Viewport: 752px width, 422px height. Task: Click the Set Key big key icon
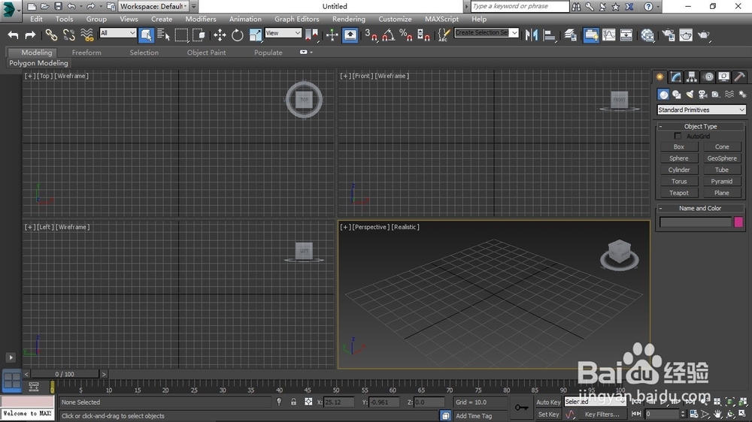pyautogui.click(x=521, y=408)
